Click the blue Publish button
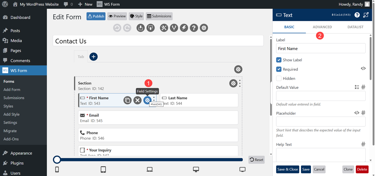 tap(96, 16)
